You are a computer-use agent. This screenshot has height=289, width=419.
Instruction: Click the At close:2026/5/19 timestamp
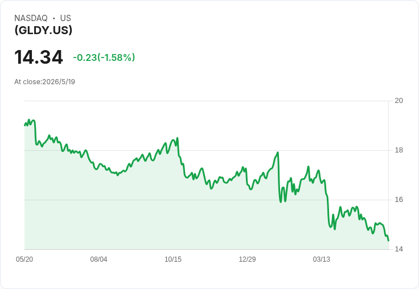pyautogui.click(x=44, y=82)
